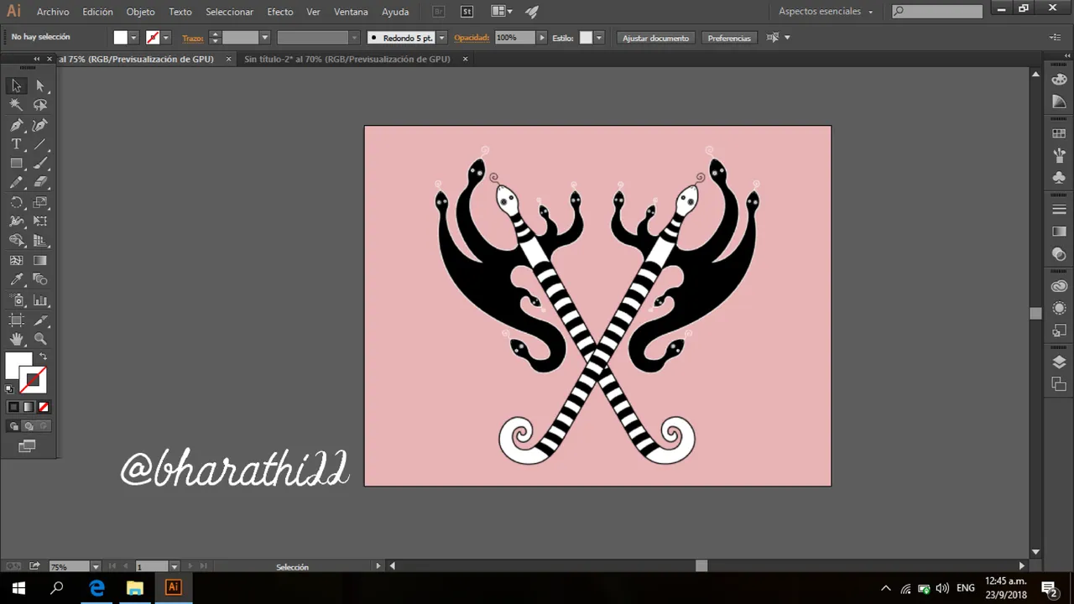Open the Efecto menu
Screen dimensions: 1074x604
pos(280,12)
